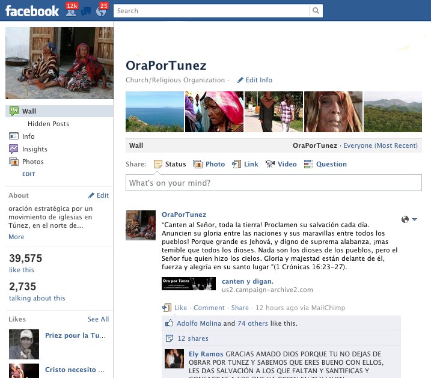Open the Priez pour la Tu... page link
Image resolution: width=431 pixels, height=378 pixels.
75,335
